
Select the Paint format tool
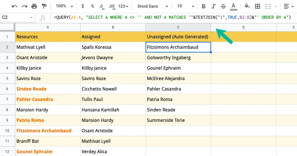tap(44, 6)
